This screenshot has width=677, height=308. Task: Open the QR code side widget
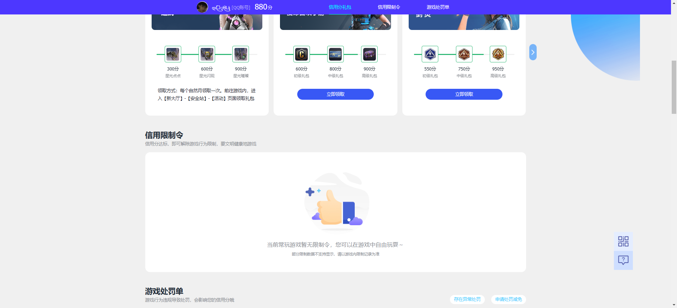coord(623,241)
